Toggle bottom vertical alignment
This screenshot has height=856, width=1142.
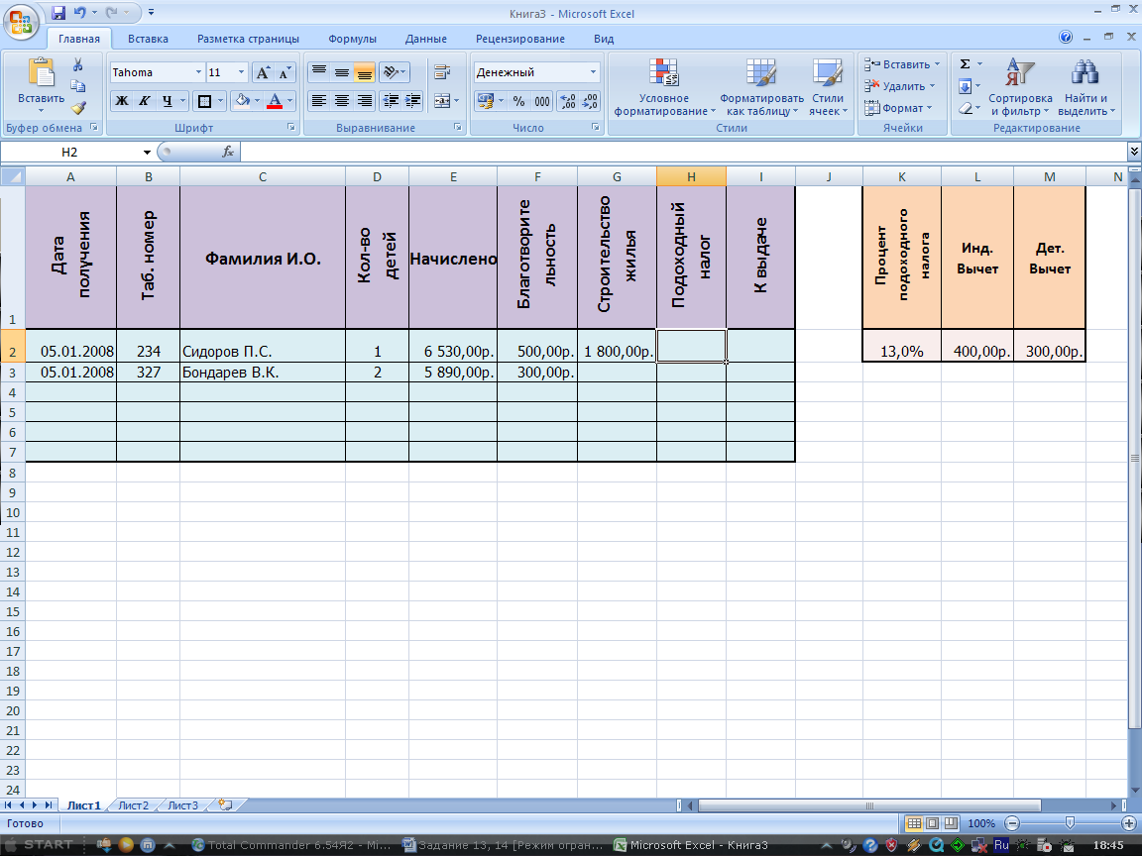pyautogui.click(x=364, y=72)
